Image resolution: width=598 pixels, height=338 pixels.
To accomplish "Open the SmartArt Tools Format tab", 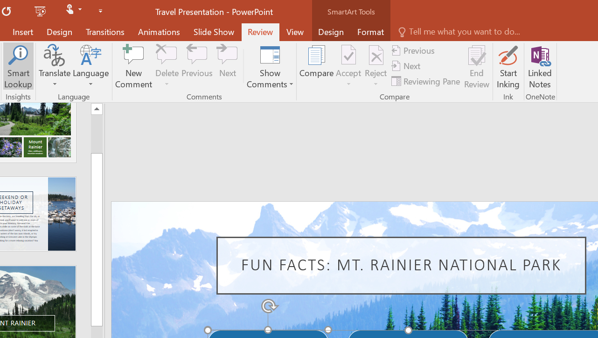I will point(370,32).
